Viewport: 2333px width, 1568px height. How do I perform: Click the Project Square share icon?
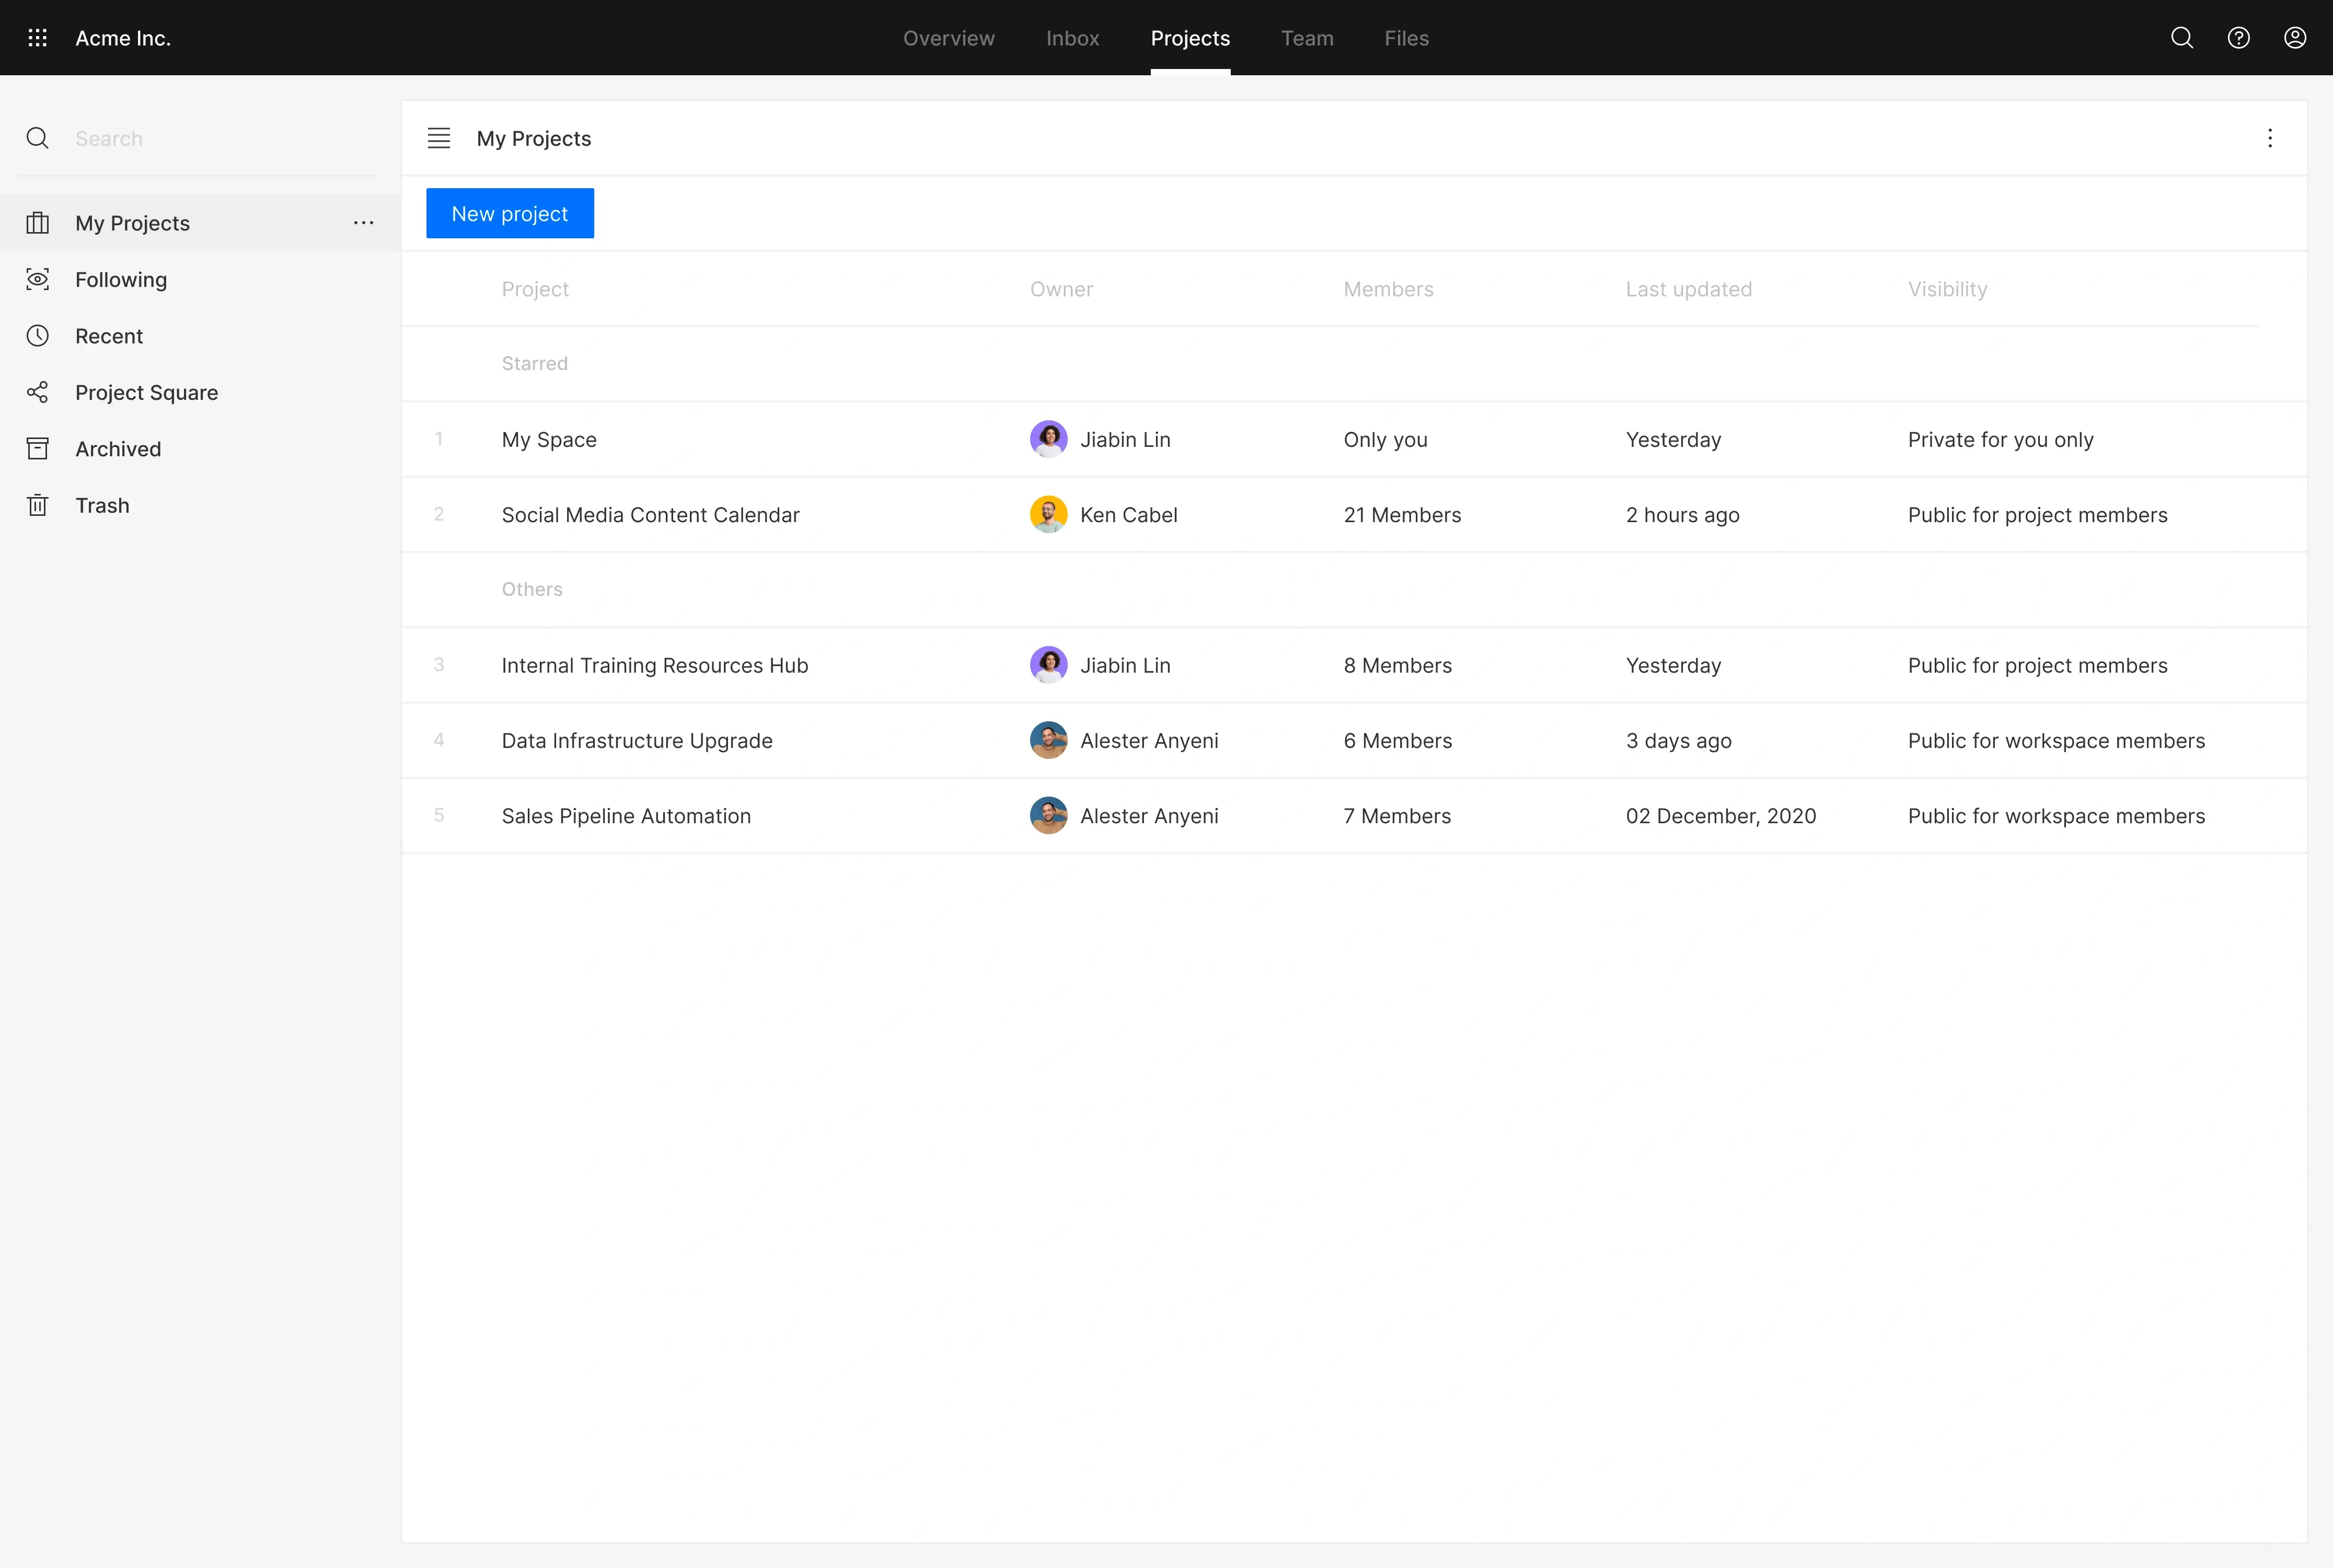click(x=38, y=392)
